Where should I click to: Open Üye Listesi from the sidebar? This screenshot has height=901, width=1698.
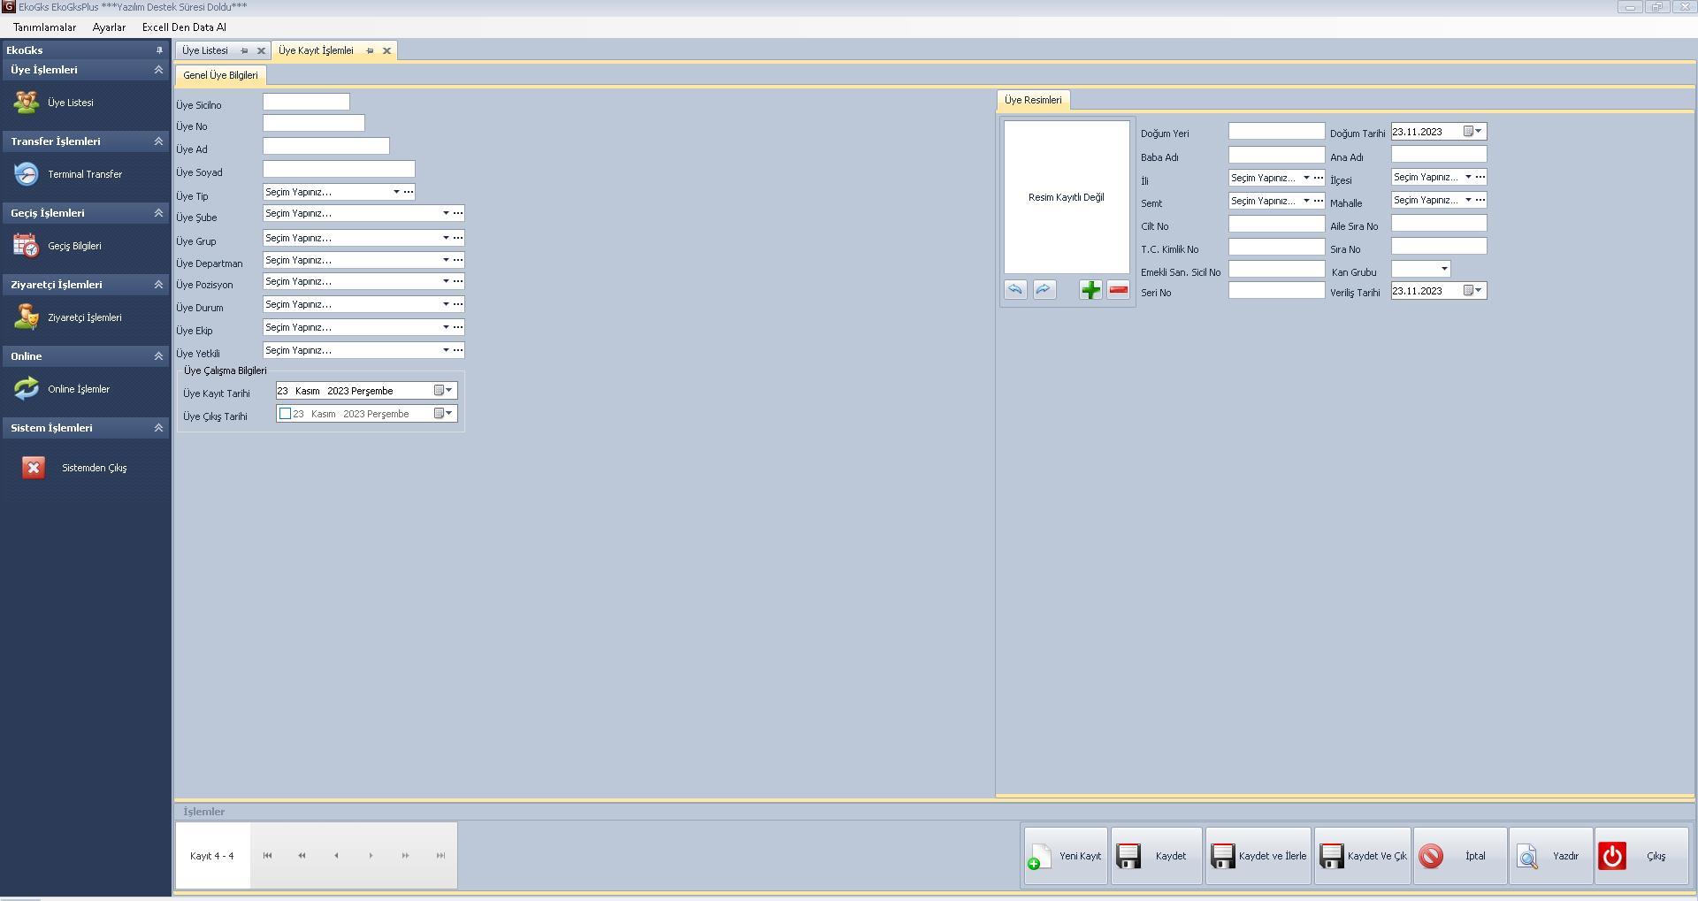[x=69, y=103]
